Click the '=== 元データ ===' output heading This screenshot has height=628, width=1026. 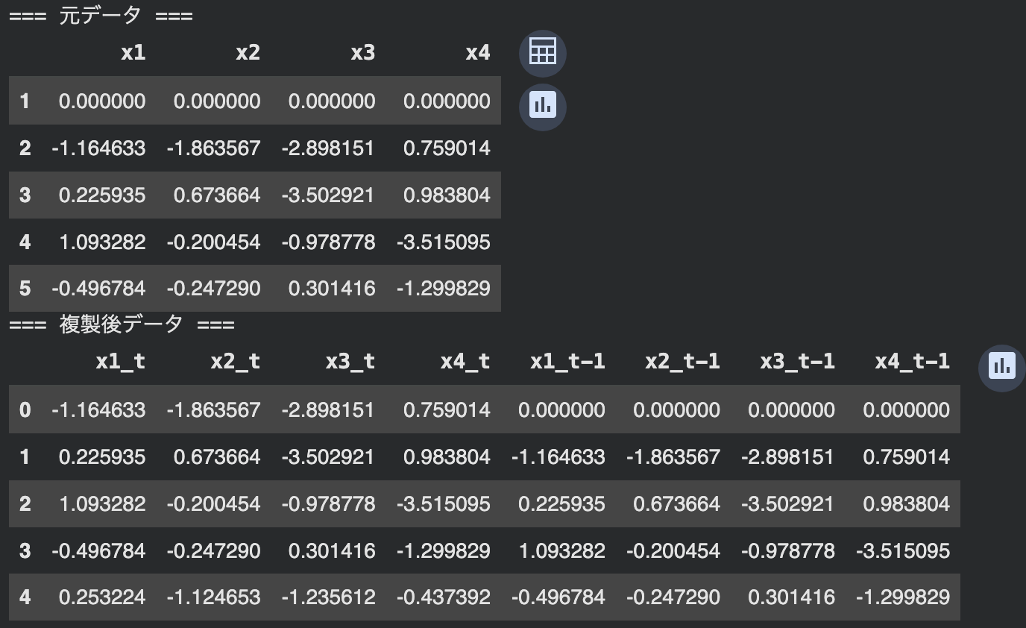pyautogui.click(x=101, y=16)
